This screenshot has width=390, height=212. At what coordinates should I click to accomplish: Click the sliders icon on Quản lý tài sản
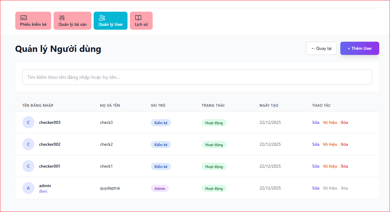pos(62,18)
